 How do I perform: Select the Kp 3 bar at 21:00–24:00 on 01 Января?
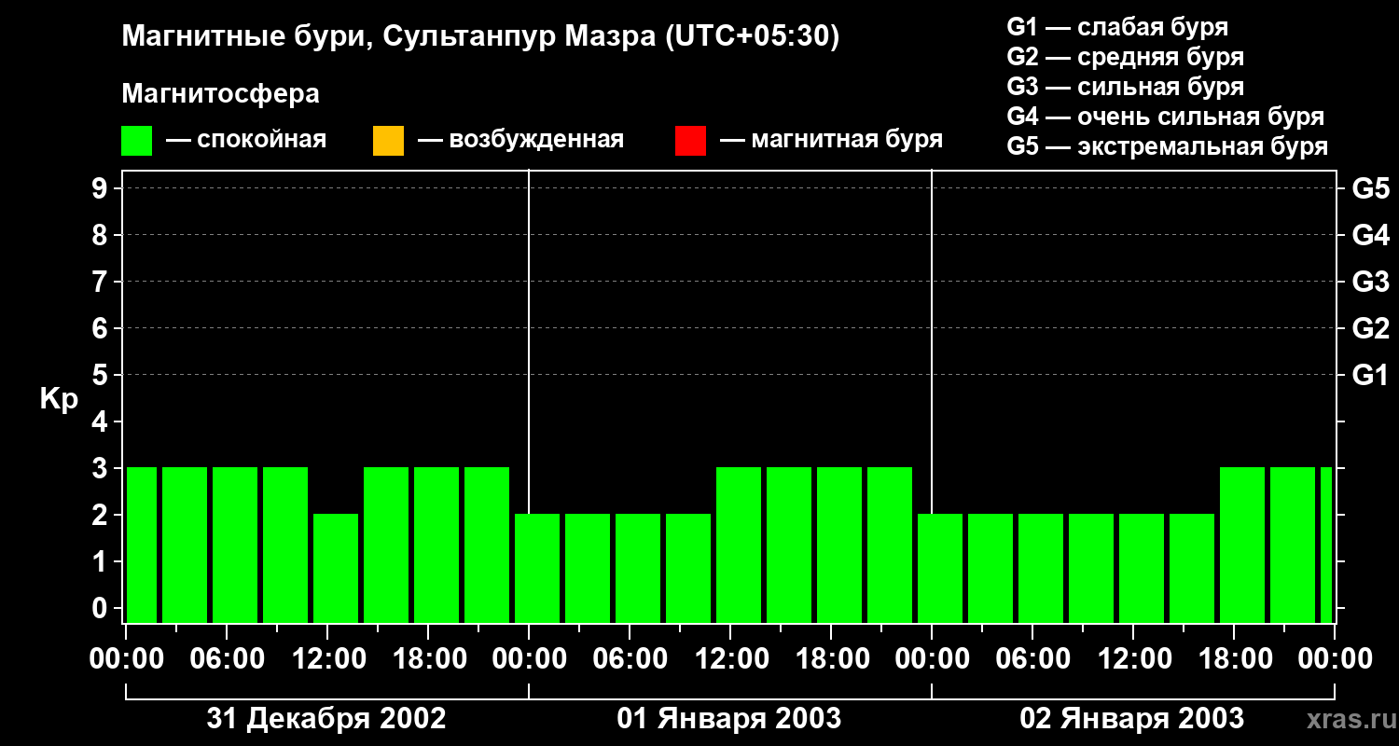[x=890, y=545]
